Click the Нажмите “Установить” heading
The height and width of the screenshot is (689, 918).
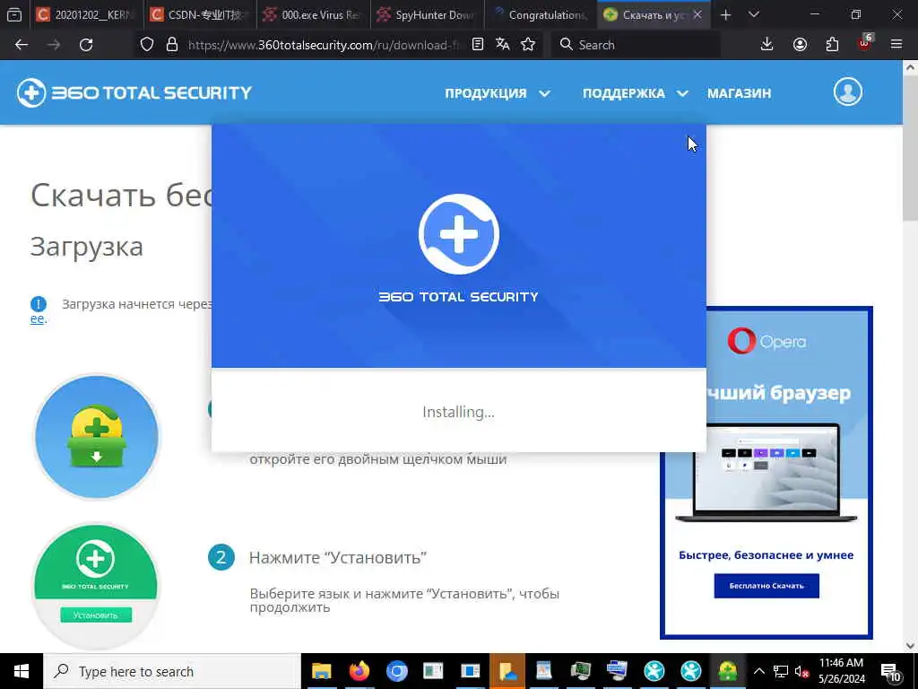338,557
